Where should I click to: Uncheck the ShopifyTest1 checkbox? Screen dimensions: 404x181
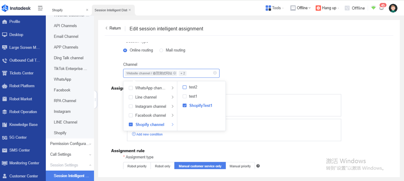tap(185, 106)
